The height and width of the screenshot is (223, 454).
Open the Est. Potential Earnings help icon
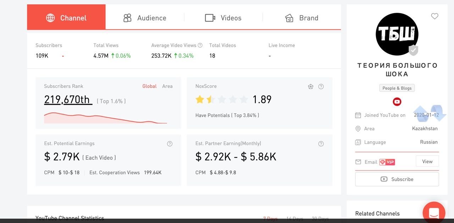[170, 143]
